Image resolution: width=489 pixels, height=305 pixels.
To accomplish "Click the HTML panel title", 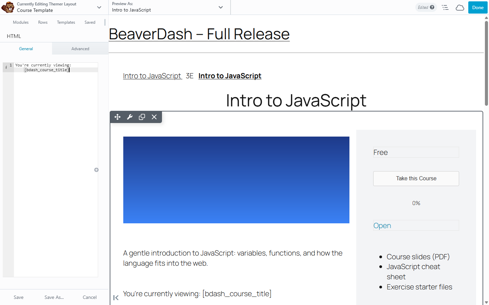I will coord(14,36).
